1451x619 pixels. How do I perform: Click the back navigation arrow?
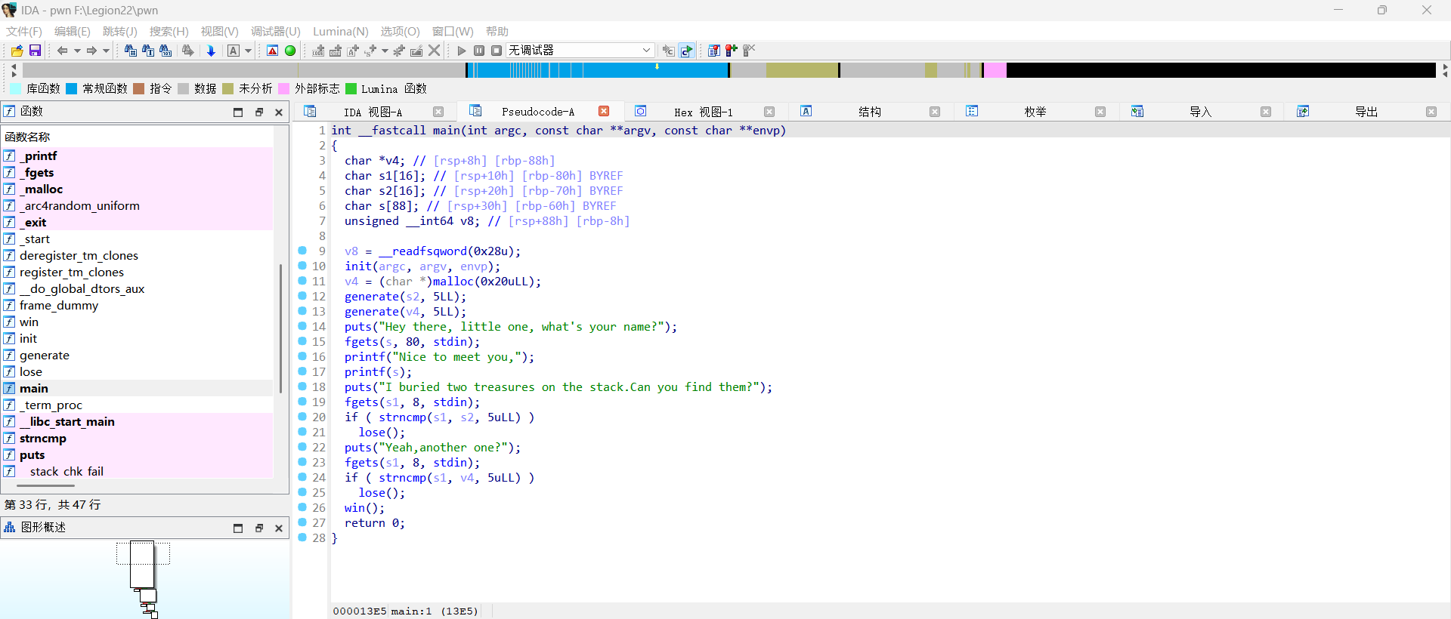[x=62, y=51]
